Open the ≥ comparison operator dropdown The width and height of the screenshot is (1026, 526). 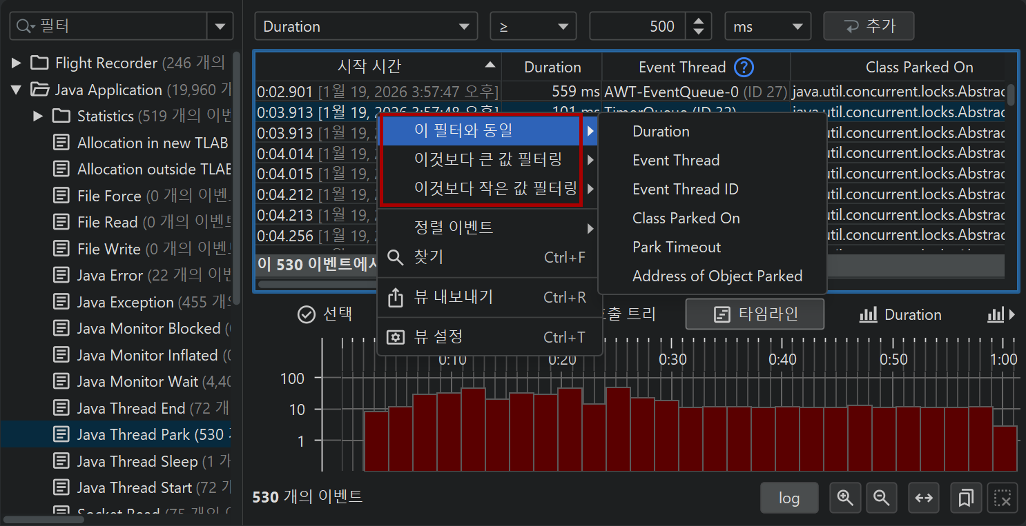[x=533, y=27]
